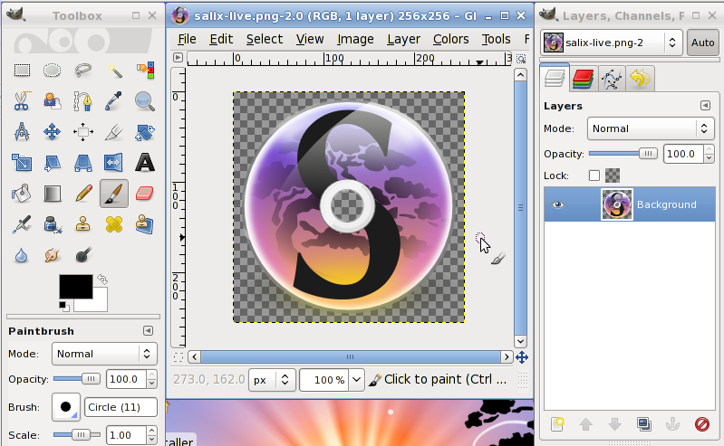The height and width of the screenshot is (446, 724).
Task: Reset colors to default black and white
Action: pyautogui.click(x=64, y=307)
